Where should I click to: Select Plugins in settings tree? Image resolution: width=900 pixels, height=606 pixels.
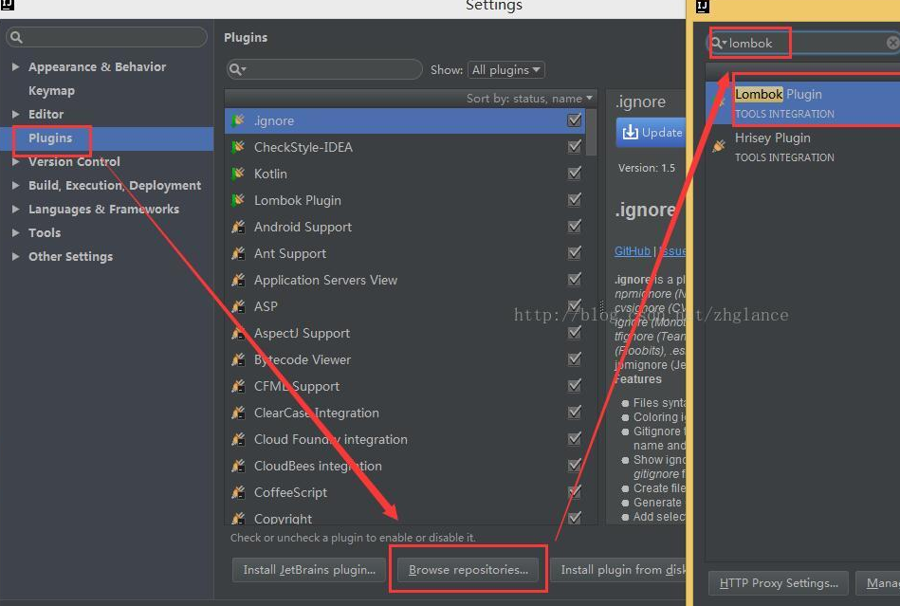(107, 138)
